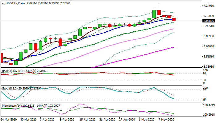Select the 7.10030 price scale label
Viewport: 216px width, 123px height.
[x=209, y=16]
